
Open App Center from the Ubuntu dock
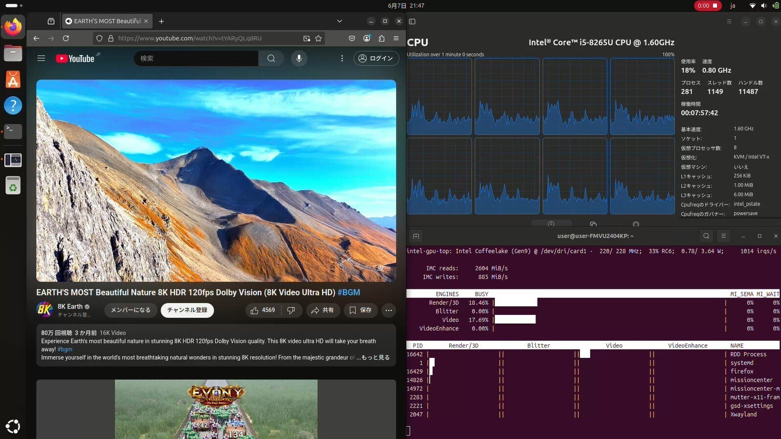click(13, 79)
